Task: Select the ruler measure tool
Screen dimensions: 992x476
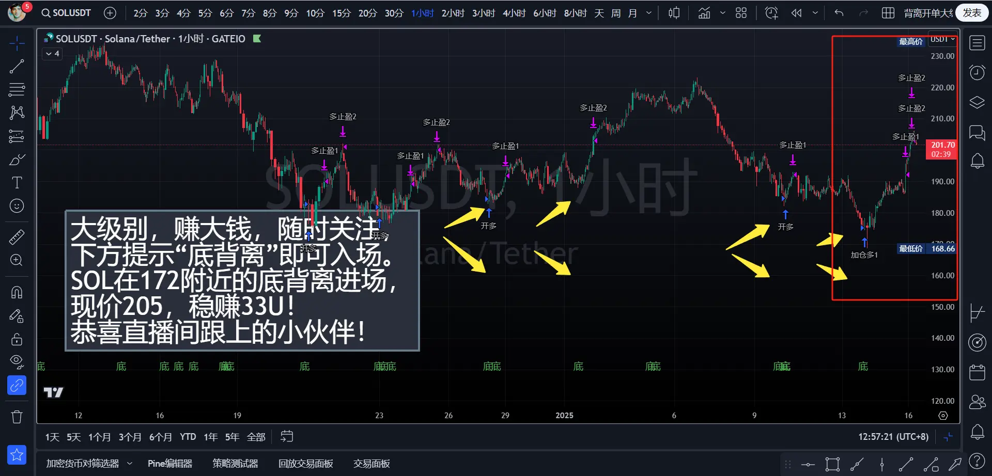Action: point(17,237)
